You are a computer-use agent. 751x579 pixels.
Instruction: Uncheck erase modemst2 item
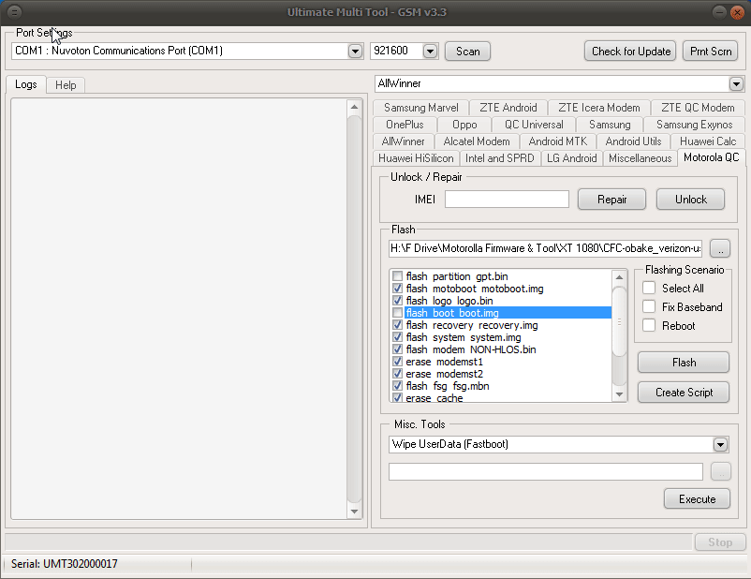(397, 374)
